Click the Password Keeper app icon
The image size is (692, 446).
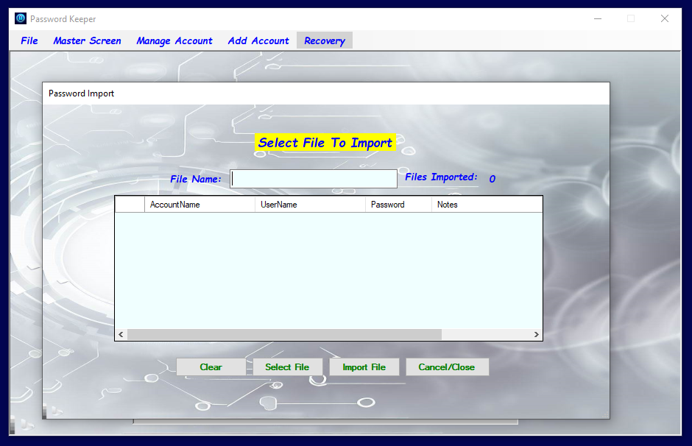pyautogui.click(x=21, y=19)
